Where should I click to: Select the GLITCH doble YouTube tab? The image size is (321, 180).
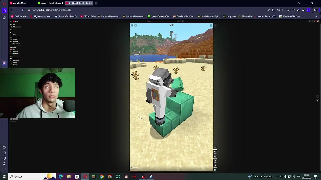[x=79, y=3]
